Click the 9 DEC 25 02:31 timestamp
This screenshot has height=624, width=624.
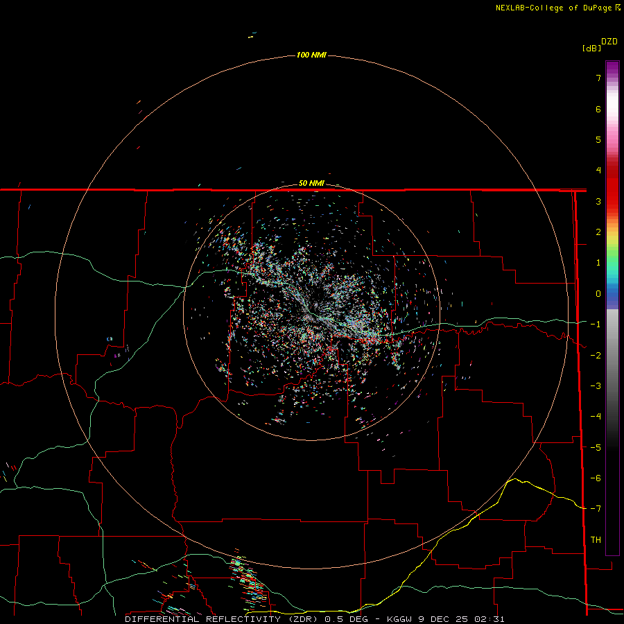click(462, 619)
